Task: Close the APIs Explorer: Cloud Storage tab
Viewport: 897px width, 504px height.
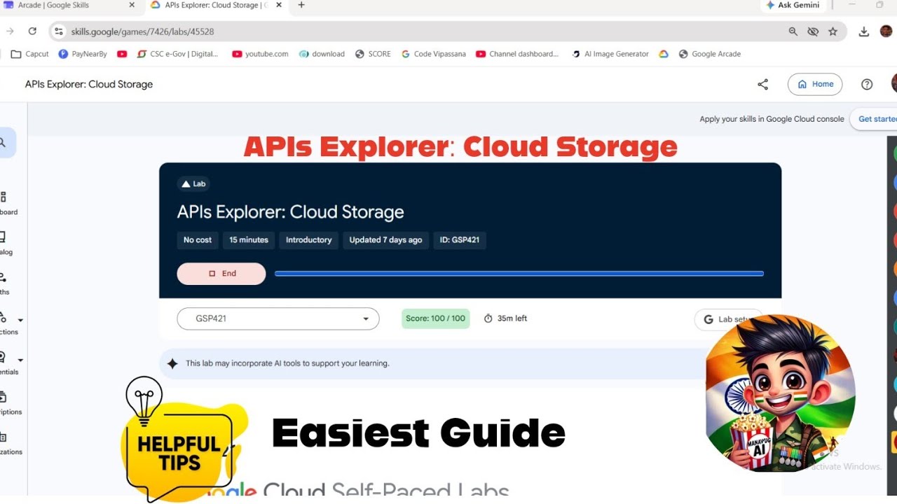Action: [x=280, y=5]
